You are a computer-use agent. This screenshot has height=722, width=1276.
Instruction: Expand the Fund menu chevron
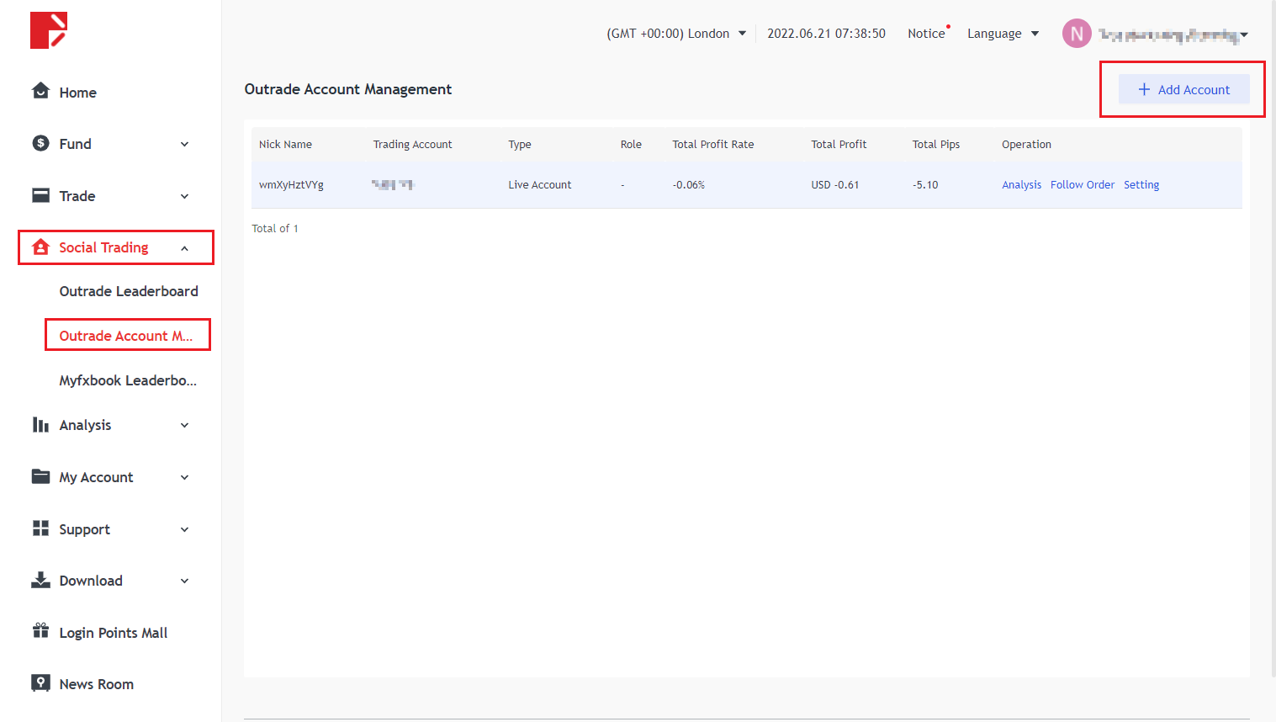185,144
